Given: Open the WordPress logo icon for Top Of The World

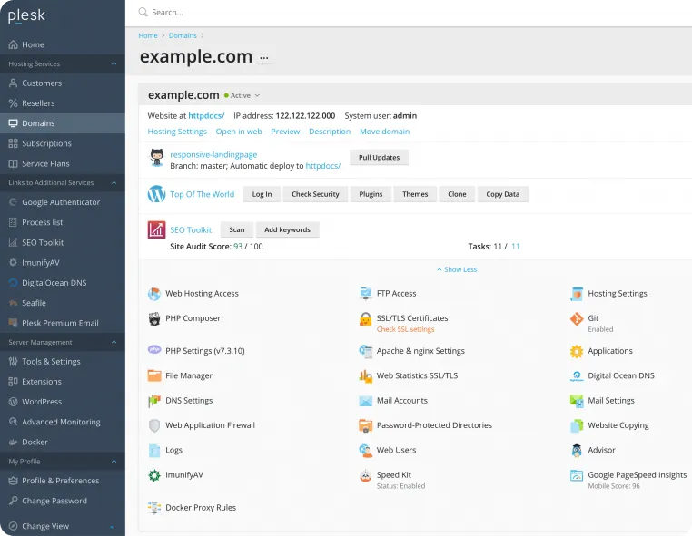Looking at the screenshot, I should [156, 194].
